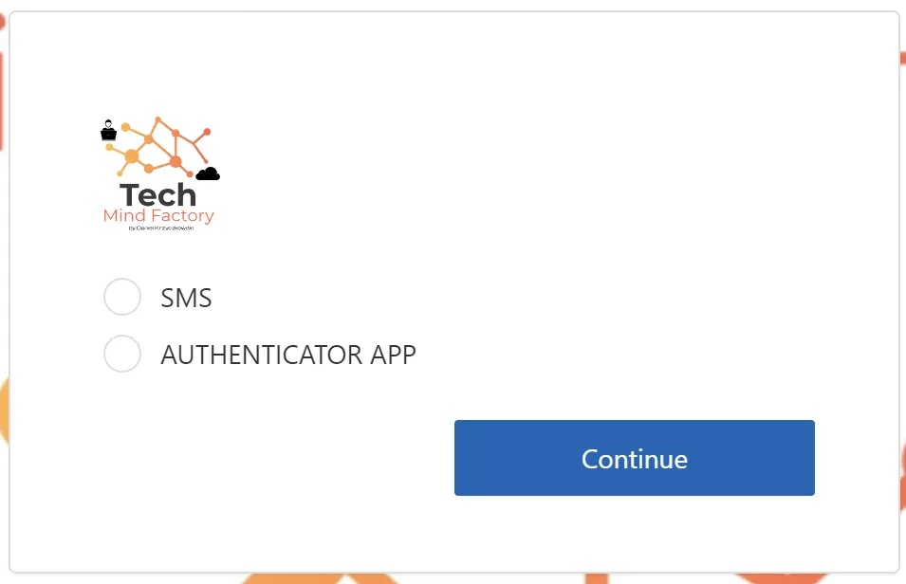This screenshot has width=906, height=584.
Task: Click empty white space right of logo
Action: pos(520,173)
